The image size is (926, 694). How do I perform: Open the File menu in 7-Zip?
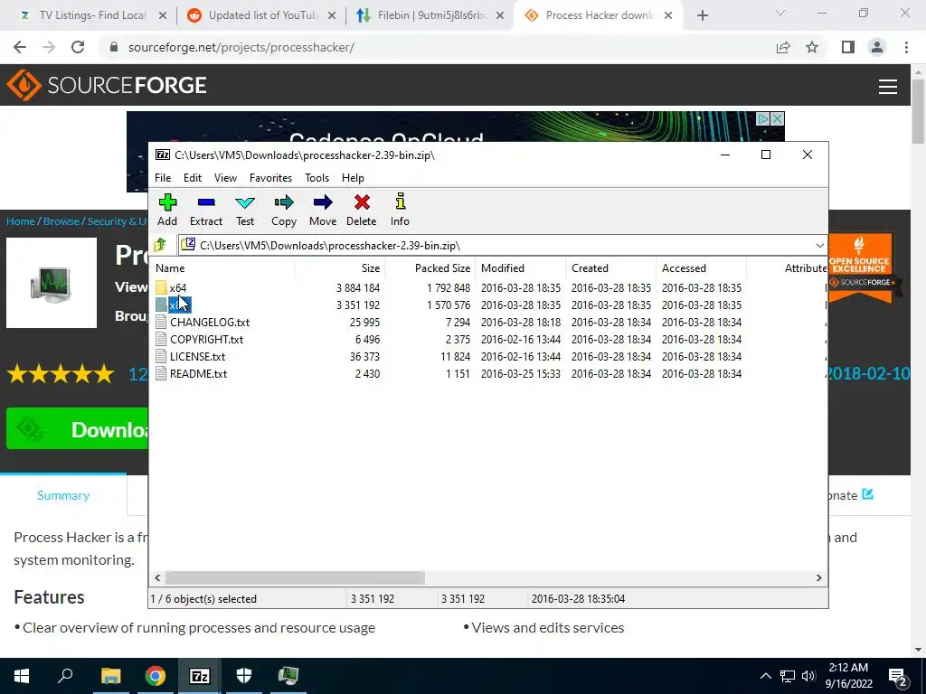tap(163, 178)
